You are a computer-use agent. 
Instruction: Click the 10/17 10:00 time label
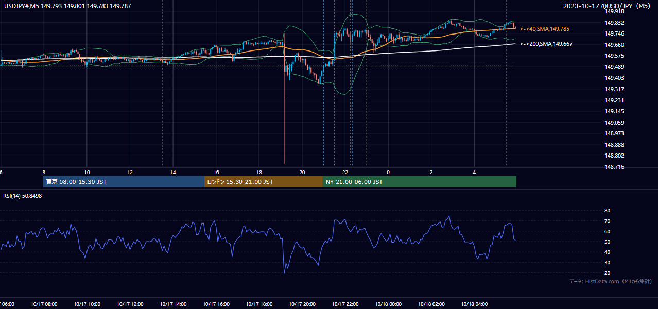point(86,304)
